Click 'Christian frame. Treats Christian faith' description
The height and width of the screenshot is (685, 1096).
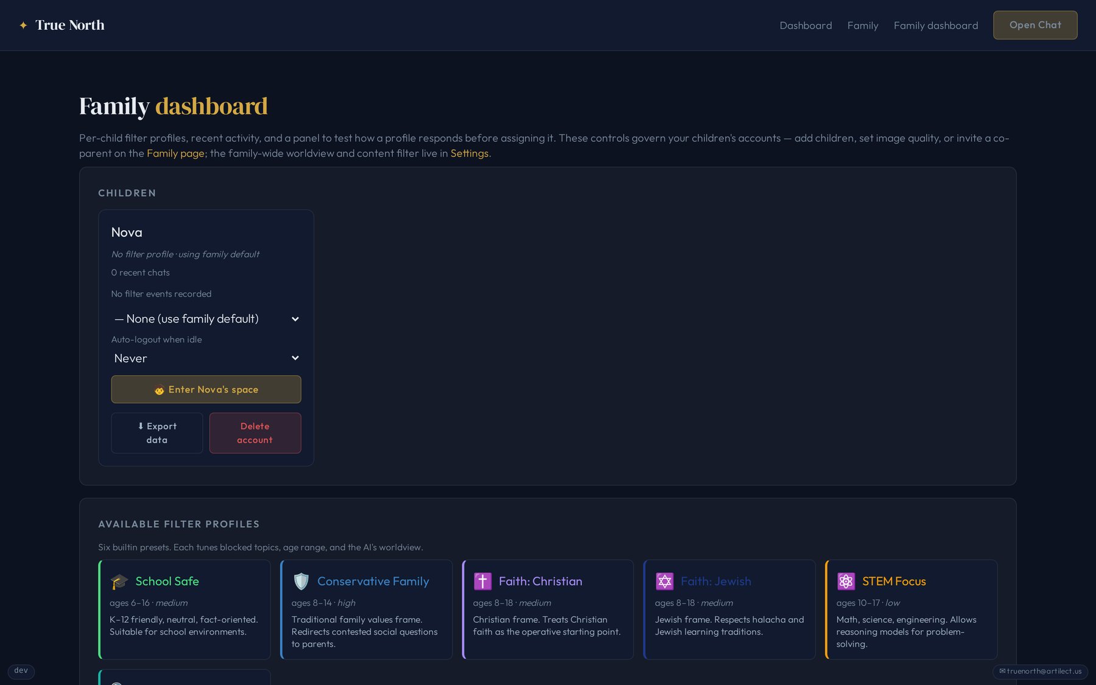[547, 626]
